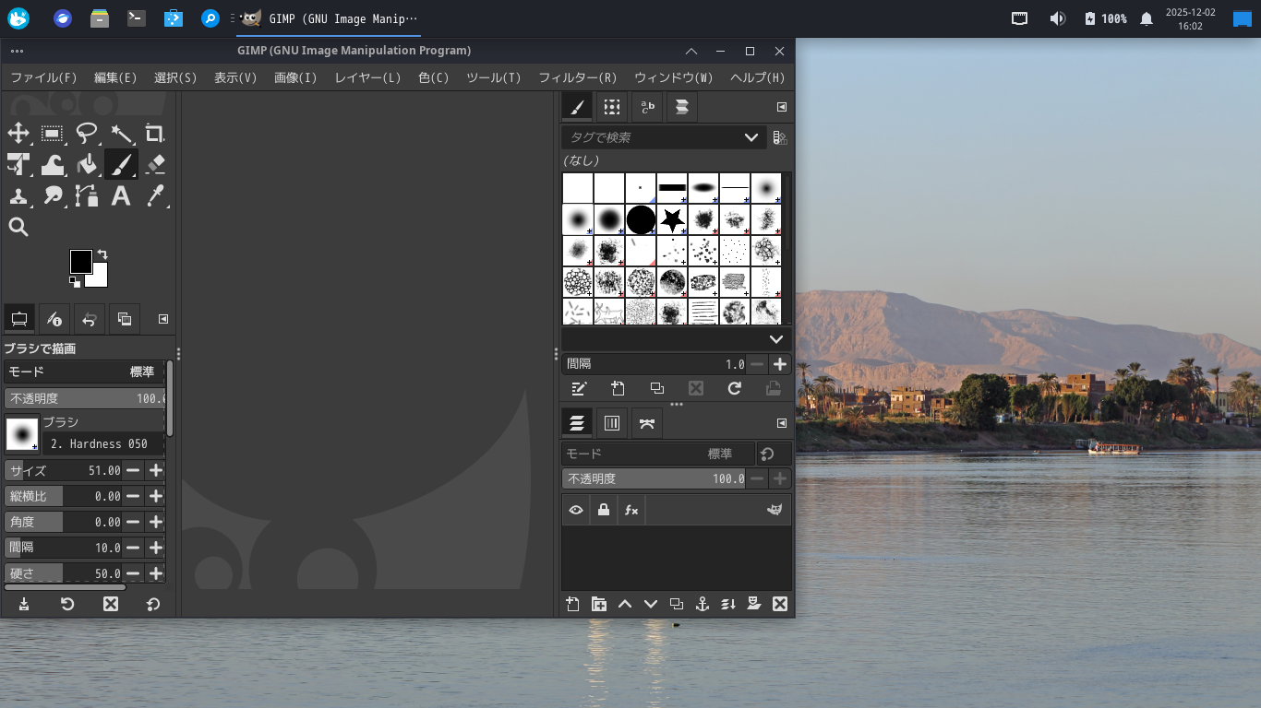Switch to the Eraser tool
This screenshot has width=1261, height=708.
point(155,164)
